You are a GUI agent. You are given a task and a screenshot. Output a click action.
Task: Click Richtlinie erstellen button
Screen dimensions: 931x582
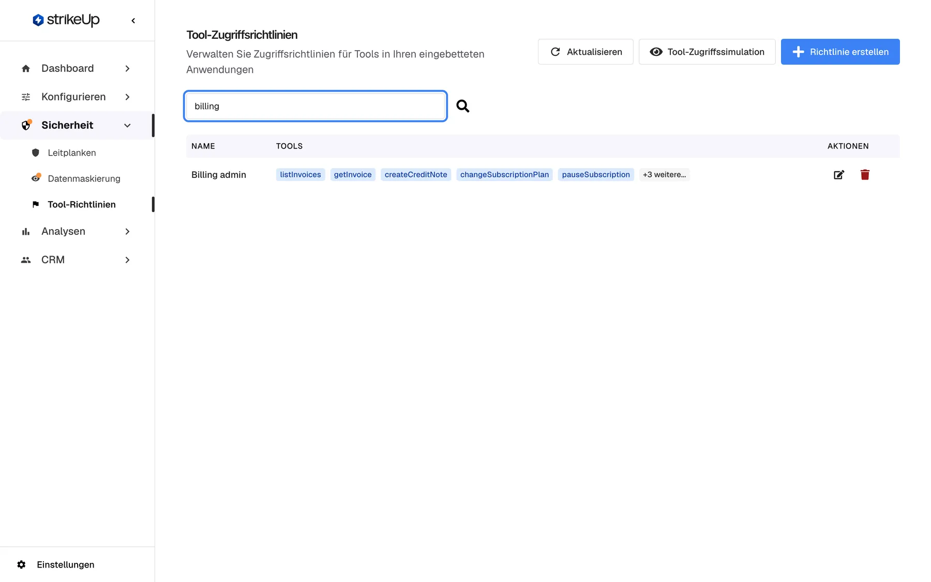coord(840,52)
